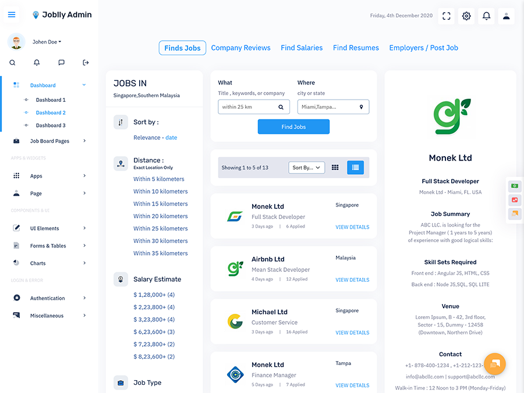Image resolution: width=524 pixels, height=393 pixels.
Task: Toggle the hamburger menu icon
Action: click(12, 15)
